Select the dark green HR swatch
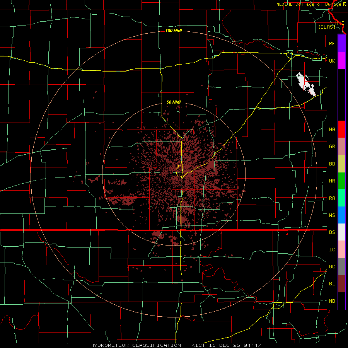The height and width of the screenshot is (348, 348). tap(341, 181)
